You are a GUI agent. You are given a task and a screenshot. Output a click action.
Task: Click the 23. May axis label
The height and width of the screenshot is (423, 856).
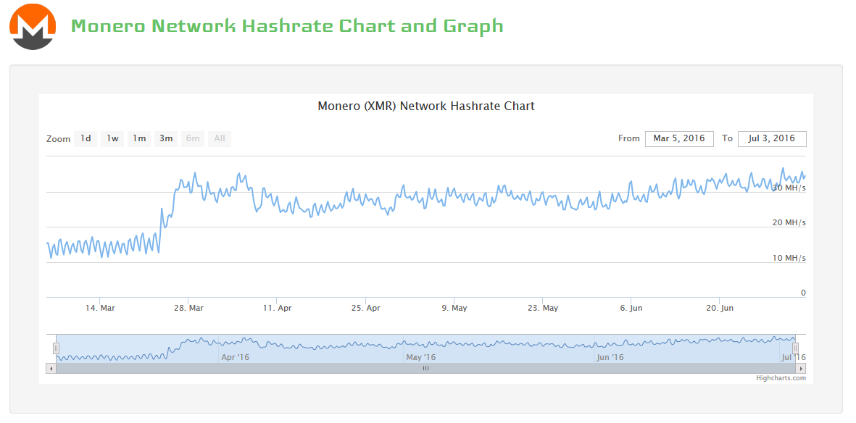543,309
